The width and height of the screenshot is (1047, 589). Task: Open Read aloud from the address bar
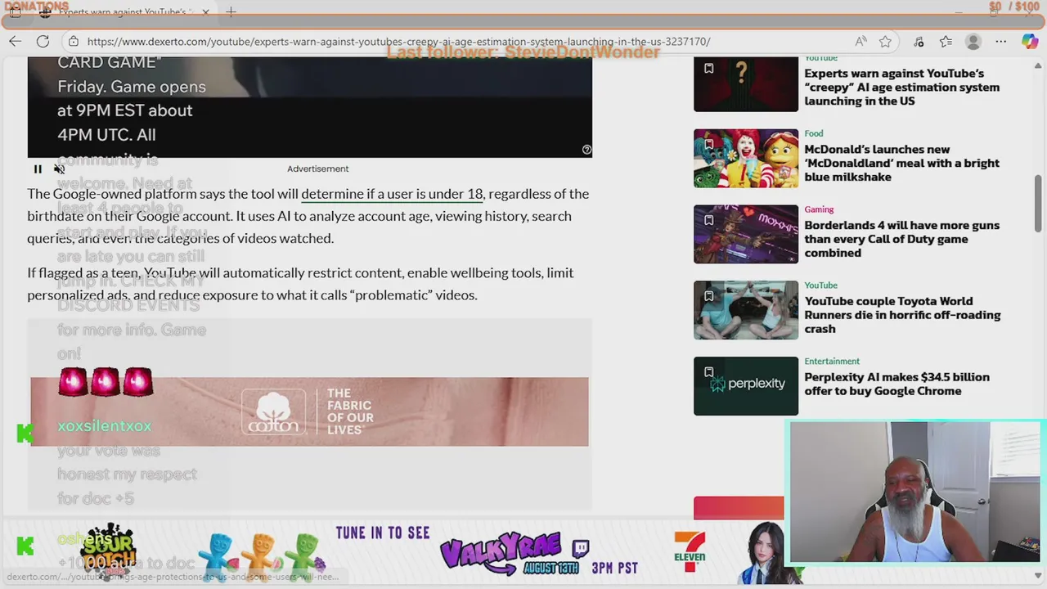pos(861,41)
